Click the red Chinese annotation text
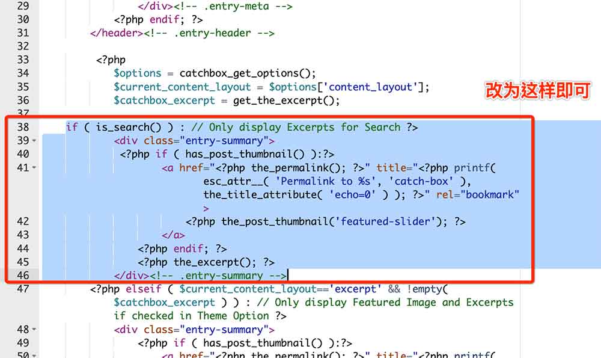The image size is (601, 358). pyautogui.click(x=538, y=91)
